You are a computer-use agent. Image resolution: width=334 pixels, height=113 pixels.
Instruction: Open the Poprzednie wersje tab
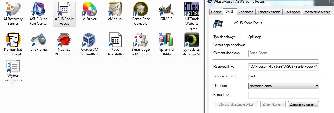click(x=317, y=12)
